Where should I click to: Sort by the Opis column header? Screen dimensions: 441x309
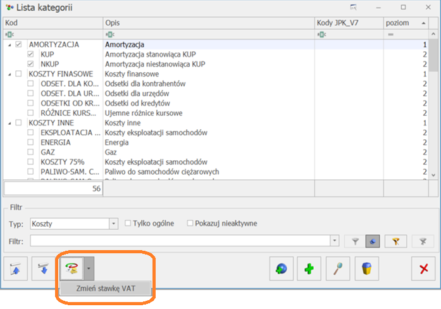tap(209, 23)
